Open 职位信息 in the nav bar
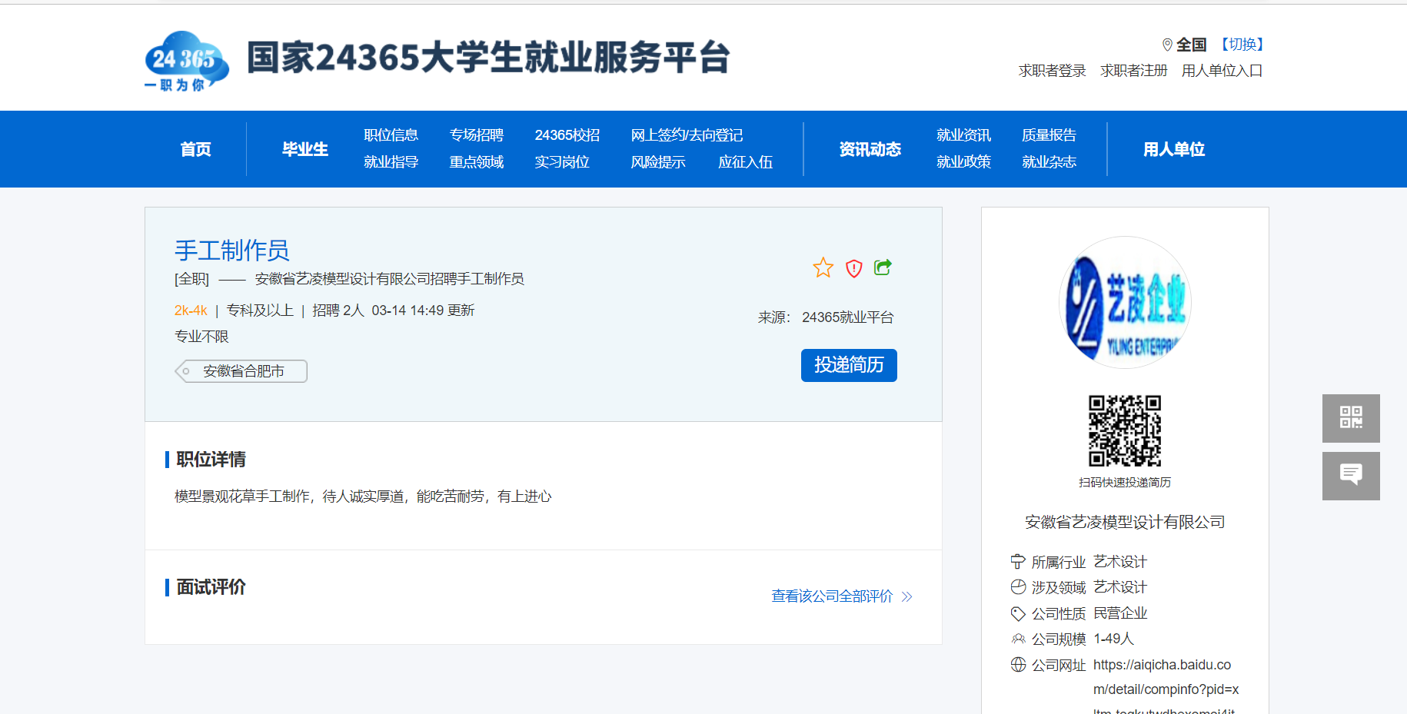This screenshot has height=714, width=1407. pyautogui.click(x=391, y=135)
